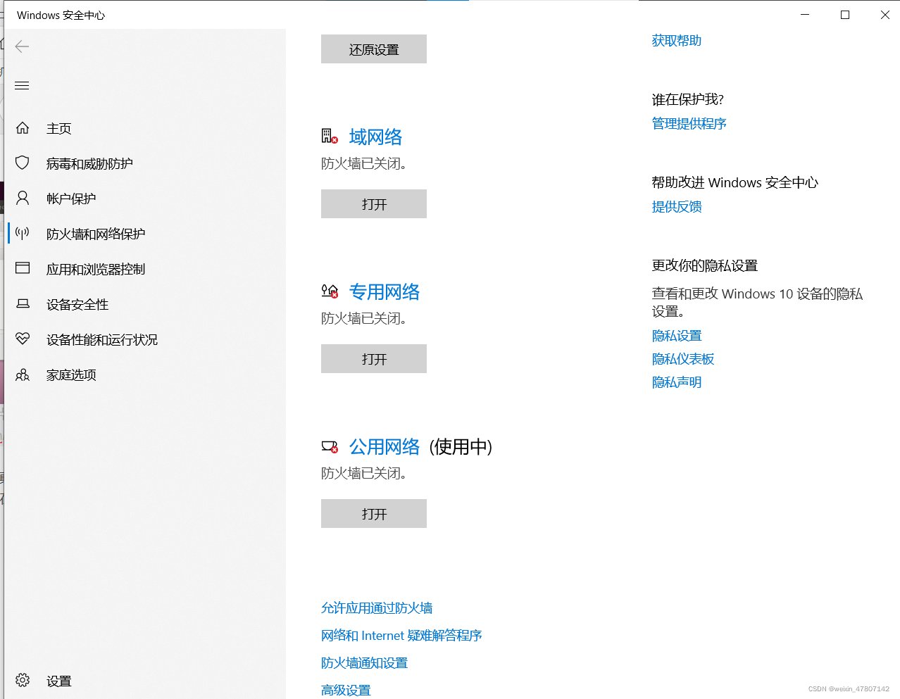Click the 还原设置 button
The width and height of the screenshot is (900, 699).
coord(374,49)
